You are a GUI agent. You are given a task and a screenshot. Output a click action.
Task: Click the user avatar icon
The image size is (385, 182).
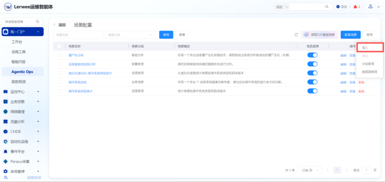coord(371,6)
